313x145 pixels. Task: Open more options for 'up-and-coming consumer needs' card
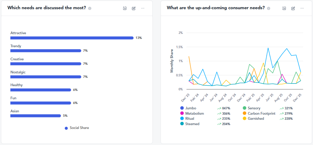coord(302,8)
